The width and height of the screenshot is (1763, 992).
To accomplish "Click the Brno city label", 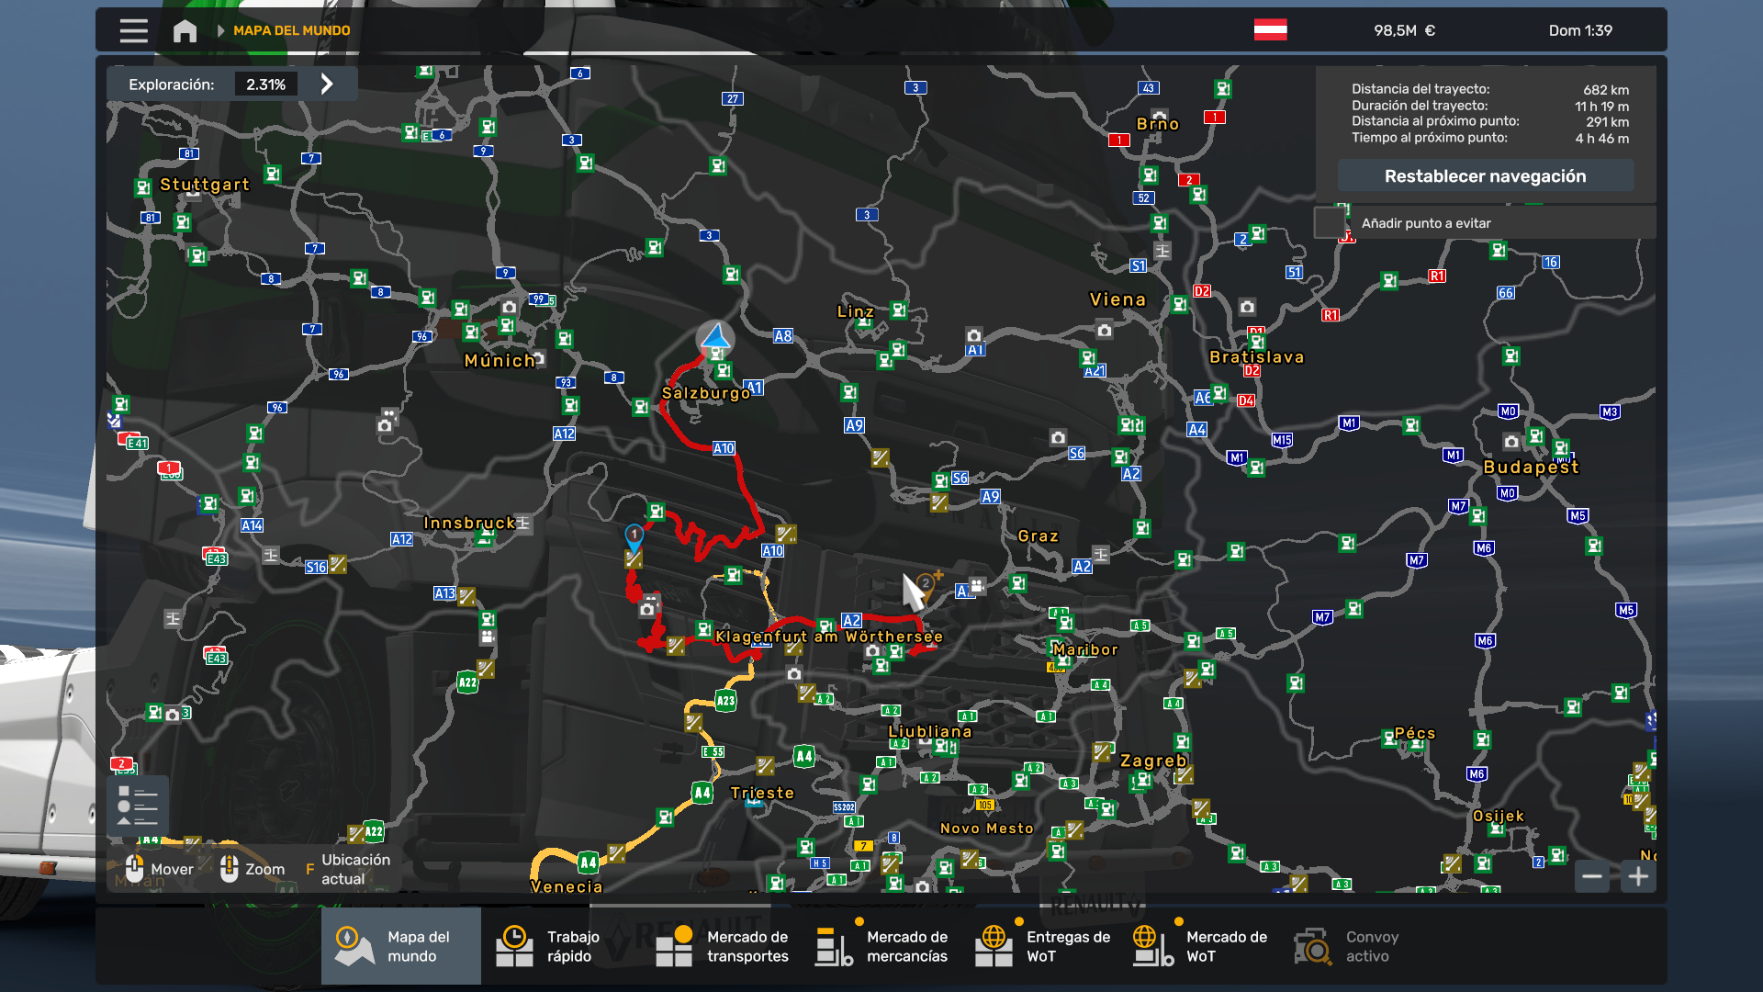I will tap(1157, 124).
